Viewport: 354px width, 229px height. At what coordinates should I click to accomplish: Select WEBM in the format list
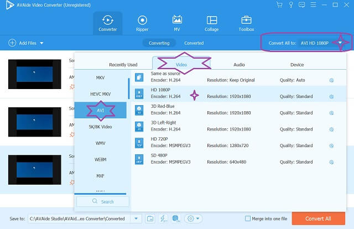click(100, 159)
